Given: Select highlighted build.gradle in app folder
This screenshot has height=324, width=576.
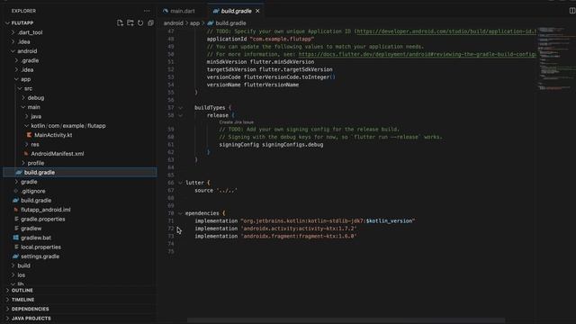Looking at the screenshot, I should [80, 172].
